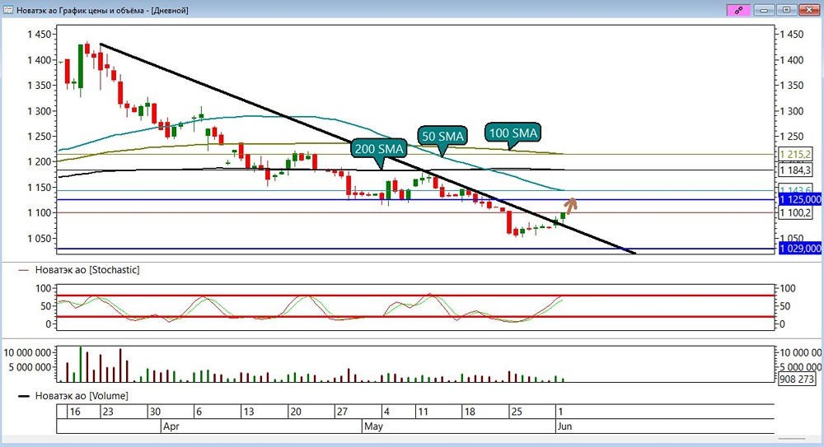
Task: Click the Jun month label on time axis
Action: (564, 426)
